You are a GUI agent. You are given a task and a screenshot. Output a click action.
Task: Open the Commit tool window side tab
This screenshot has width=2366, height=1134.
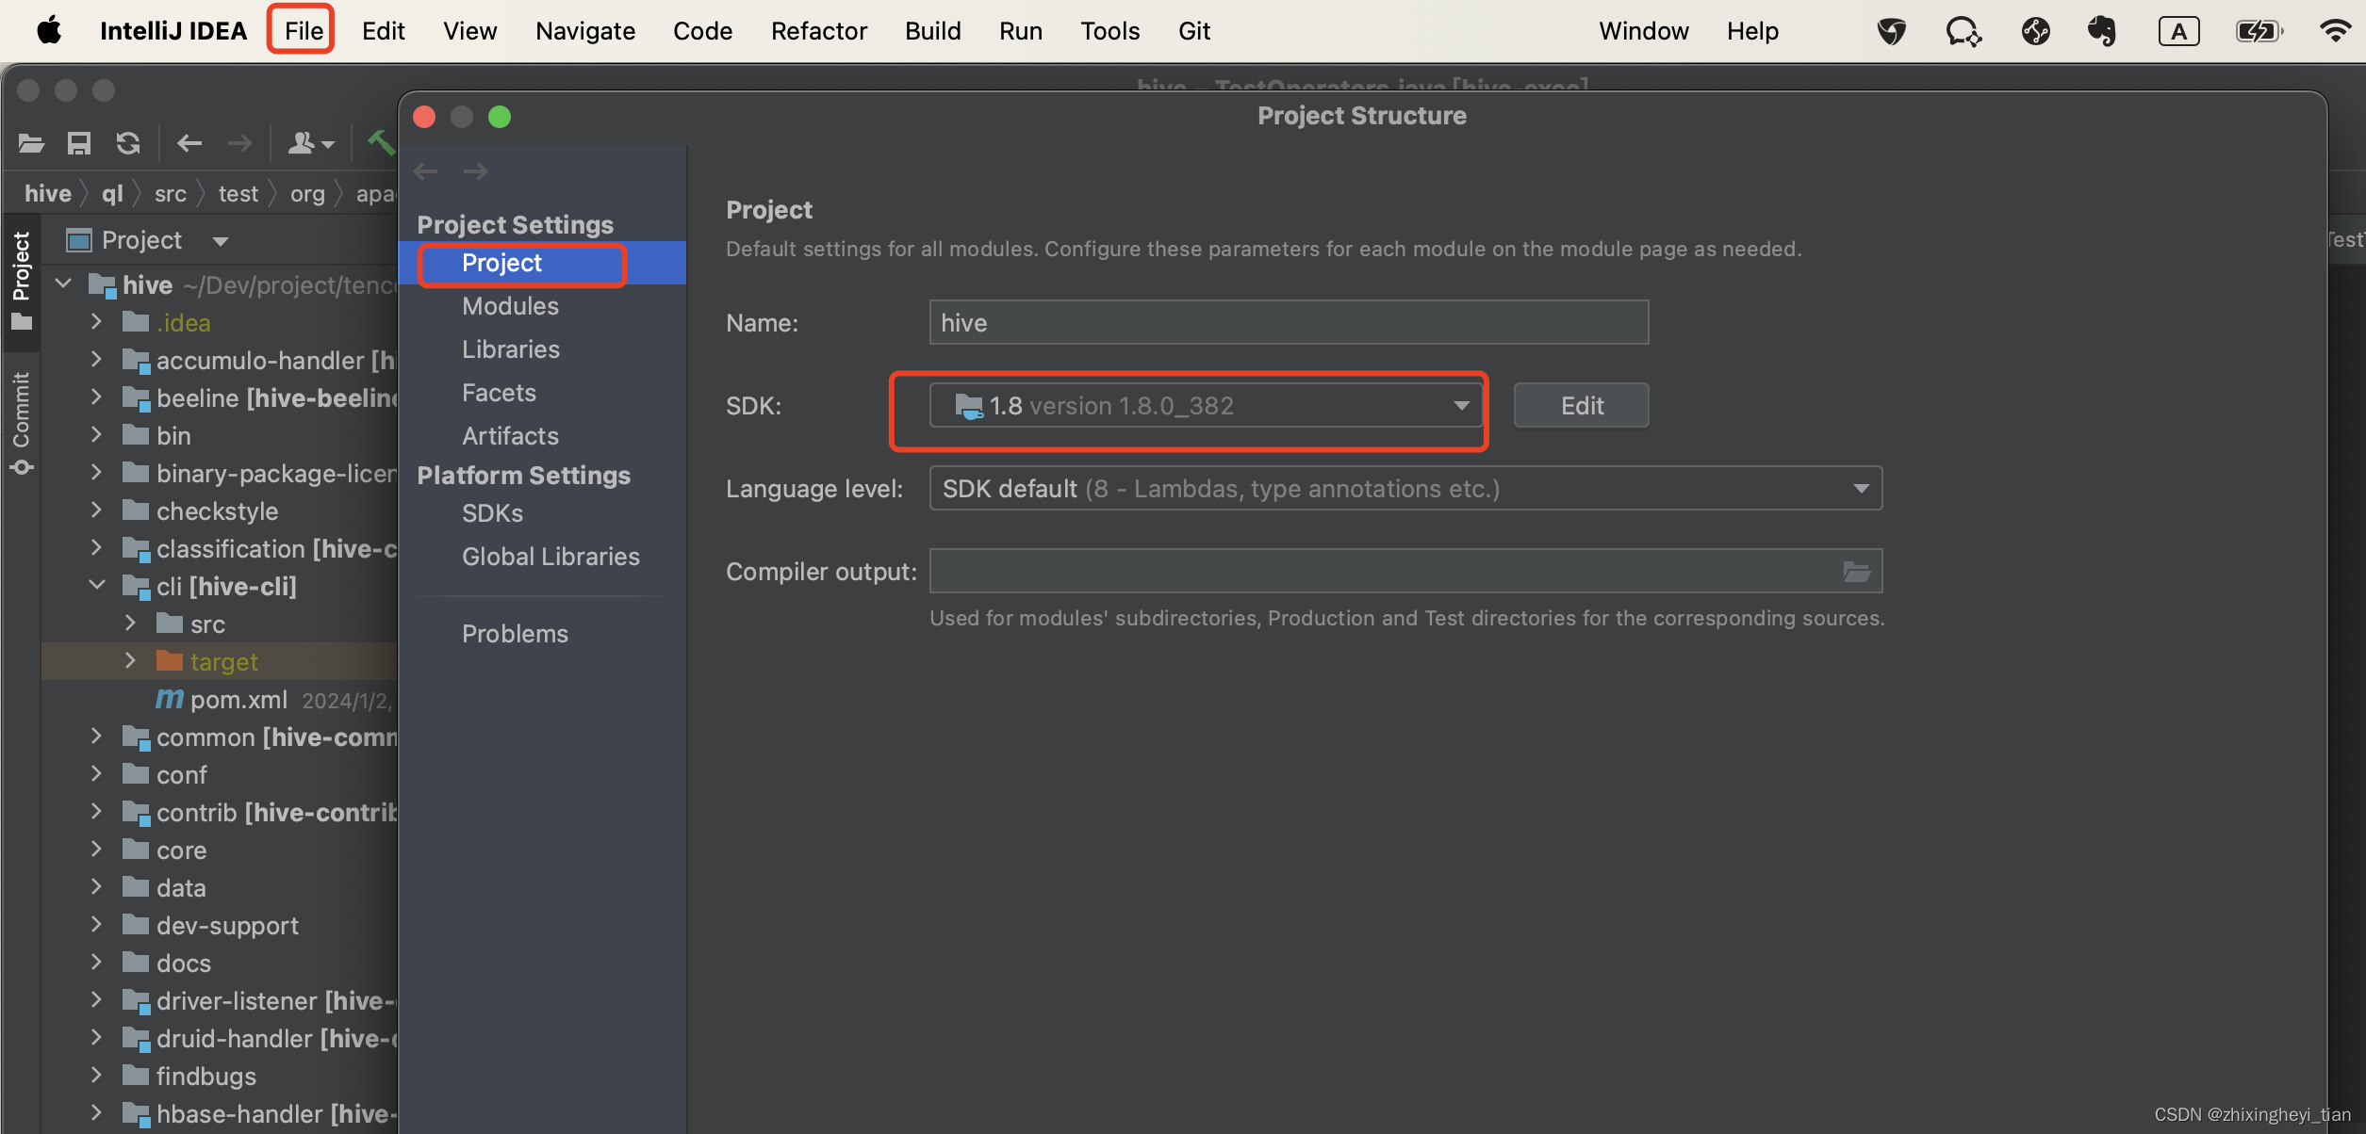tap(21, 422)
